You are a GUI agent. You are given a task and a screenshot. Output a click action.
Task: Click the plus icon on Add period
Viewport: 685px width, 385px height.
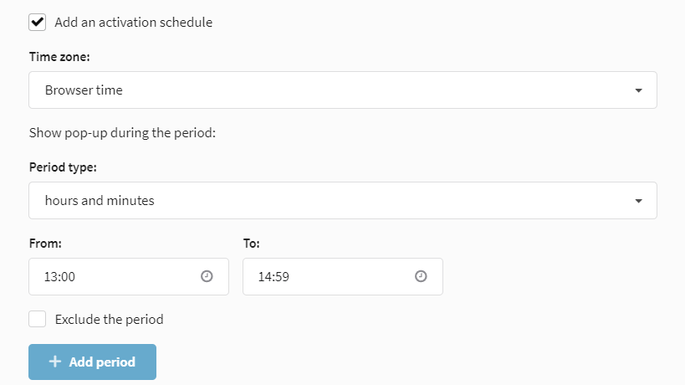(55, 362)
